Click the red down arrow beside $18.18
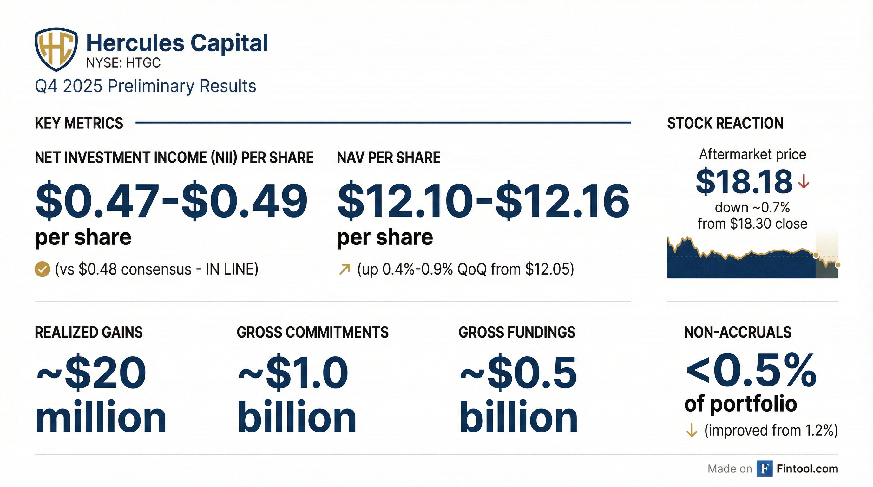Viewport: 873px width, 487px height. (x=804, y=183)
